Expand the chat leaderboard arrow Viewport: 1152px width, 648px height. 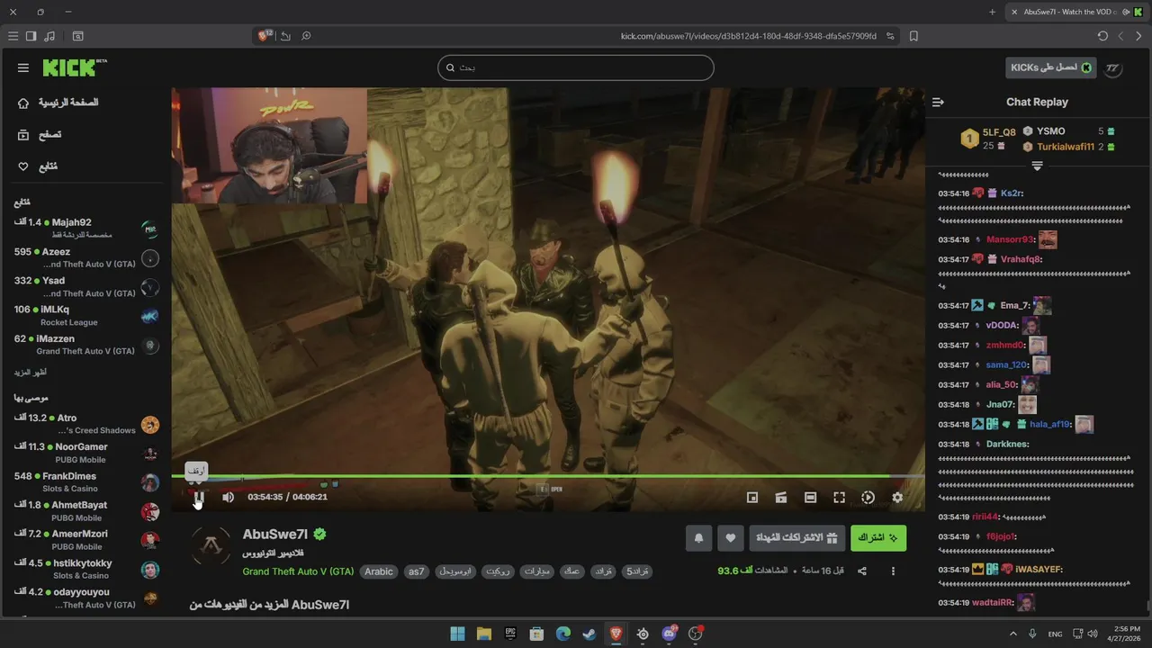(1037, 166)
